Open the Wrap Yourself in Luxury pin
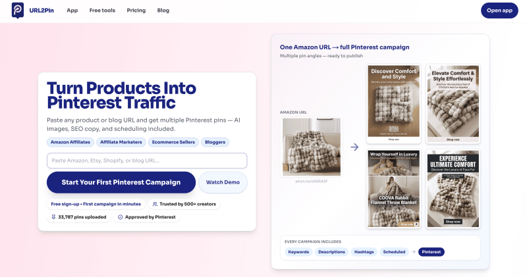 (x=393, y=189)
